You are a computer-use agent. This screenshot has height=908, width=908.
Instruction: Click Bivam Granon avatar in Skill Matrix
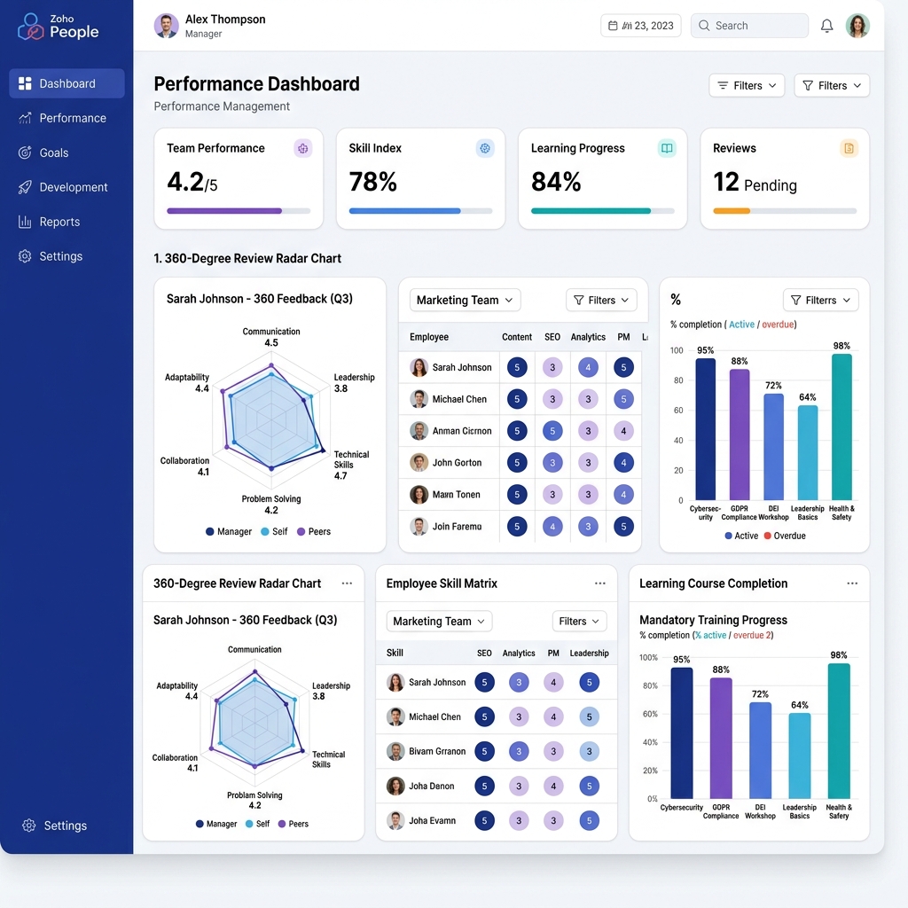click(x=395, y=751)
